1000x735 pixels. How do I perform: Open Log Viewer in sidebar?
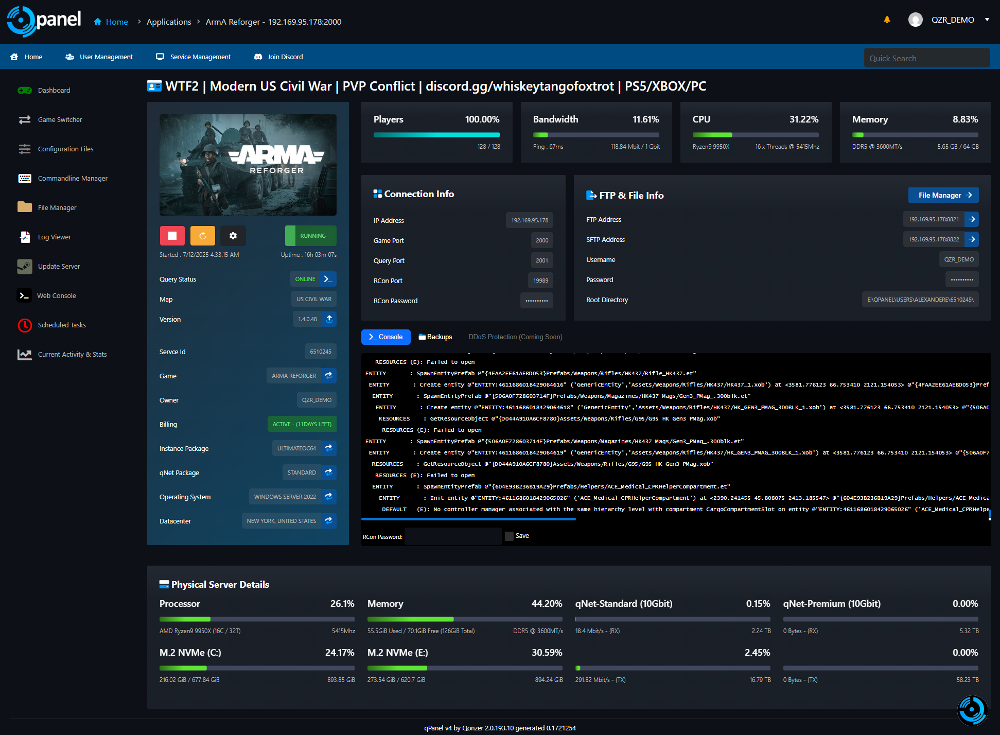(x=44, y=237)
